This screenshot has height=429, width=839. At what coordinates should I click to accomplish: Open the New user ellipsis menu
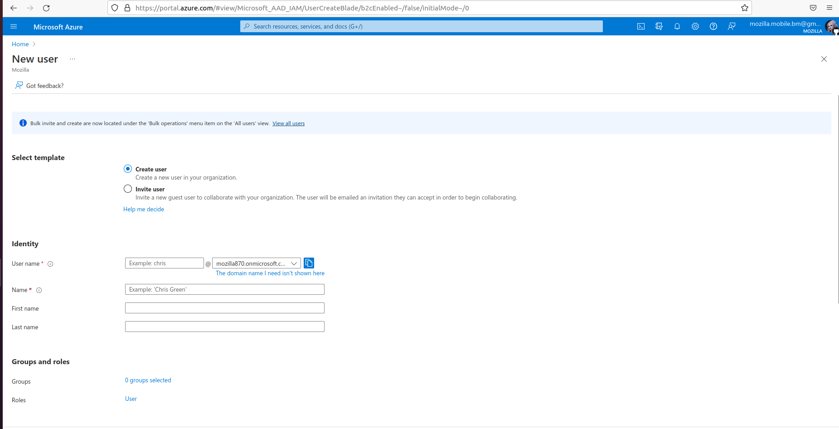[73, 58]
